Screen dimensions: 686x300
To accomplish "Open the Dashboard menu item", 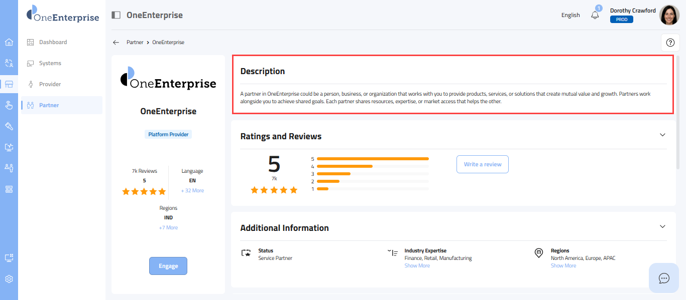I will [x=53, y=42].
